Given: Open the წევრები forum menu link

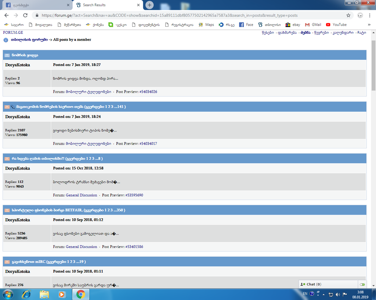Looking at the screenshot, I should [x=321, y=33].
